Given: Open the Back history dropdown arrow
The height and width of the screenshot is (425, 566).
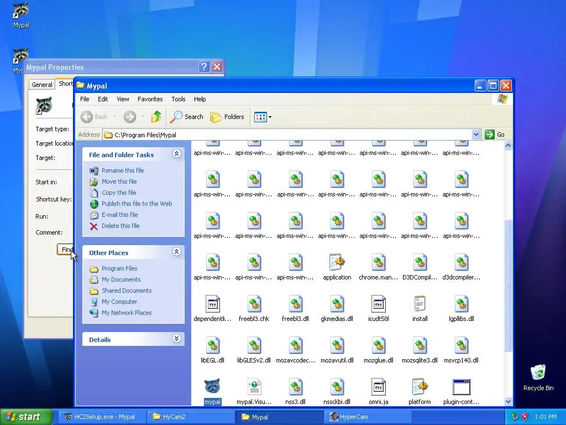Looking at the screenshot, I should (x=114, y=117).
